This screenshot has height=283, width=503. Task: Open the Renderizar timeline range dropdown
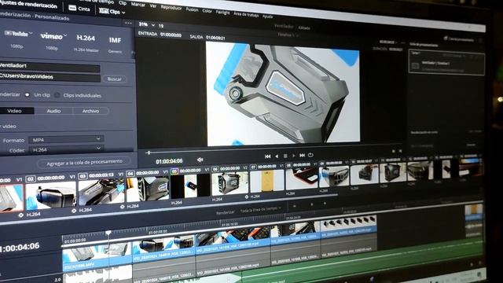tap(261, 210)
